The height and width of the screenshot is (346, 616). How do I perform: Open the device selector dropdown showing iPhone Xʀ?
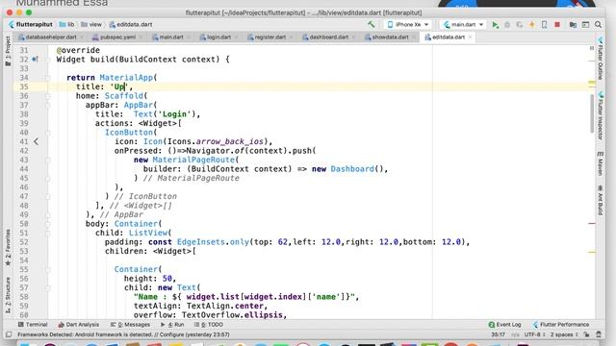407,25
